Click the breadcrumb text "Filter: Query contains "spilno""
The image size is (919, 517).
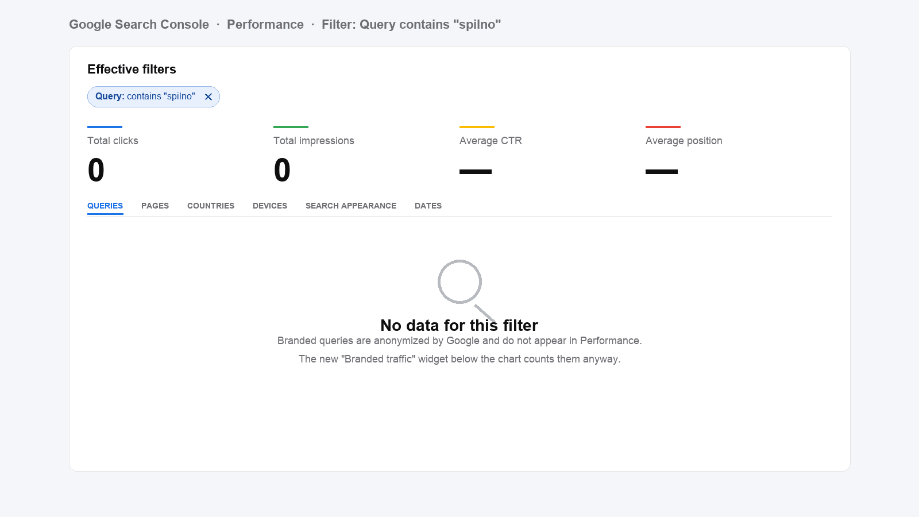tap(411, 25)
